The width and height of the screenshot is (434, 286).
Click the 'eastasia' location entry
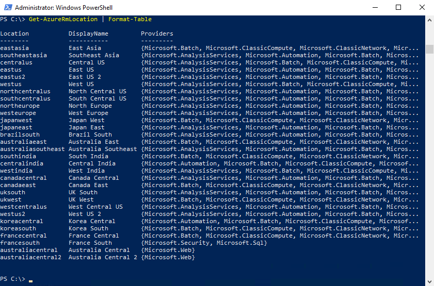click(x=14, y=48)
